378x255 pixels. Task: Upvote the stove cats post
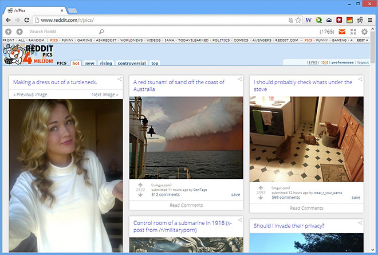coord(261,188)
